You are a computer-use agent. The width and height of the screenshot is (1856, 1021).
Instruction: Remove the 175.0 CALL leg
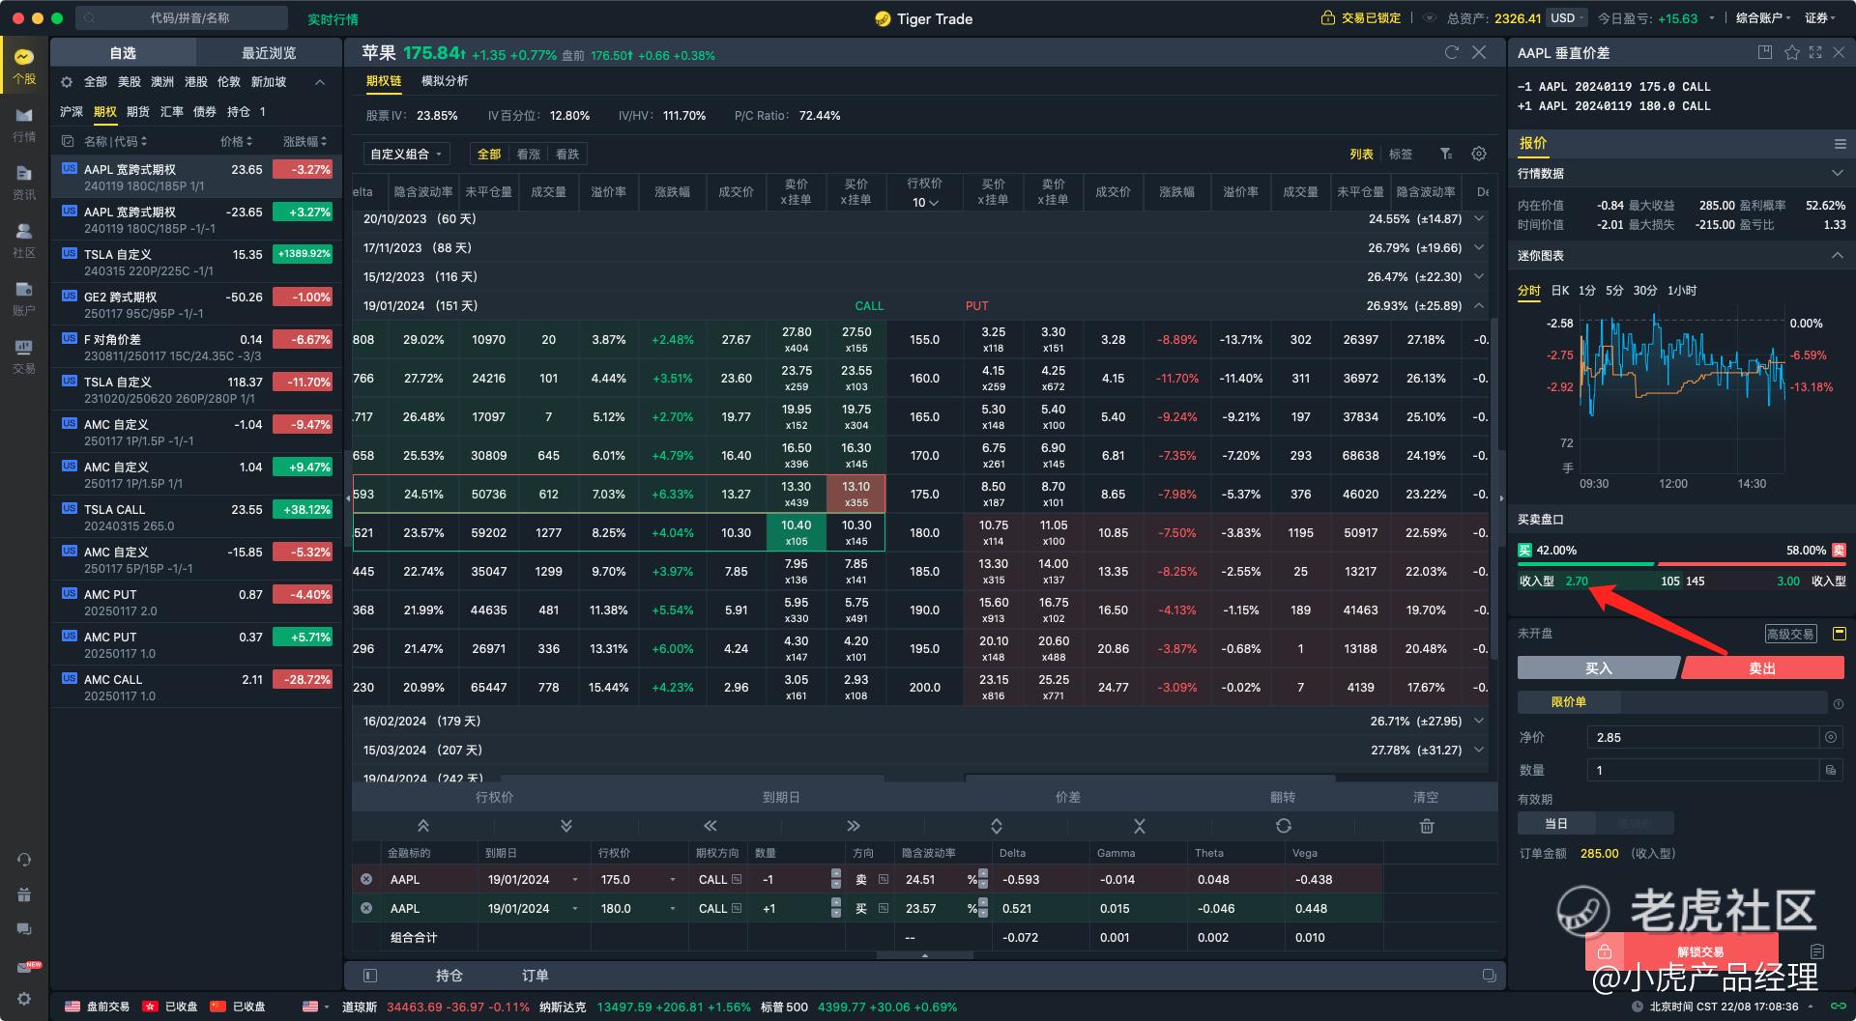tap(366, 879)
